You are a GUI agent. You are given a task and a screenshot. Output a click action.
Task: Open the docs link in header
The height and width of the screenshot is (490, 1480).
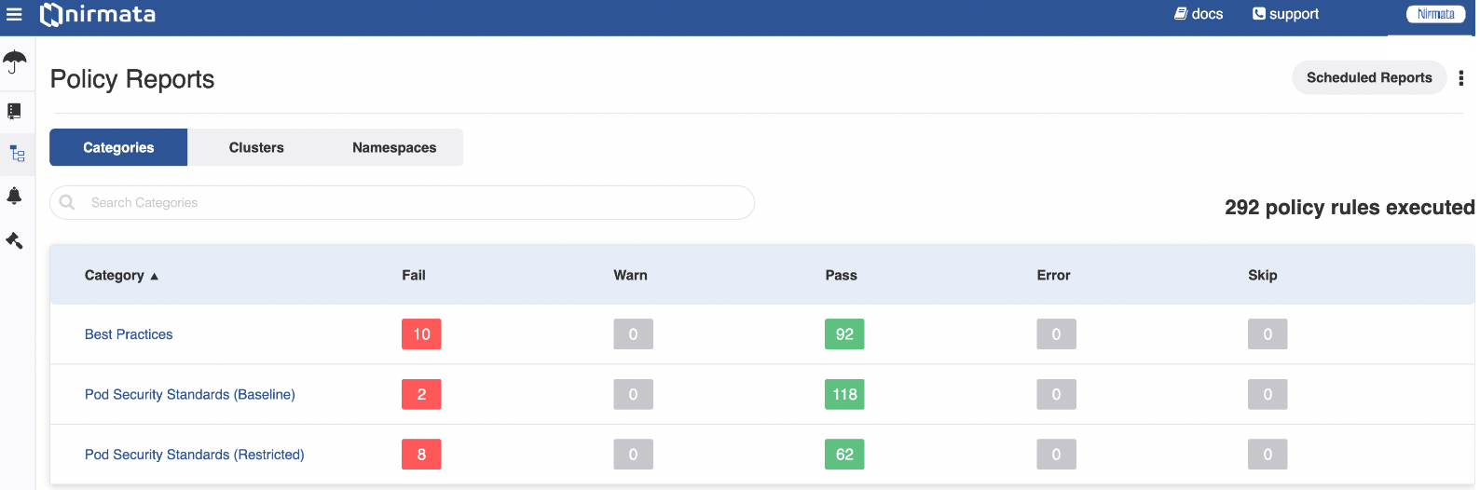(1199, 14)
